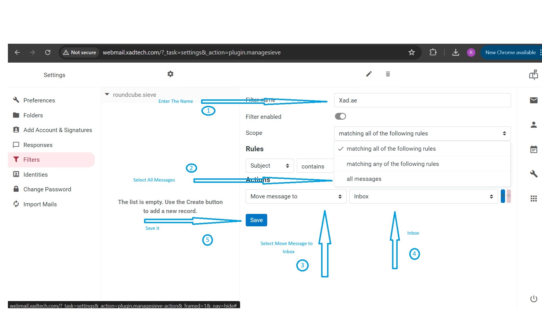Screen dimensions: 542x309
Task: Click the delete trash icon
Action: point(388,74)
